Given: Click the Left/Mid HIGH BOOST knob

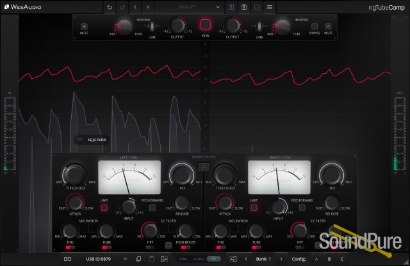Looking at the screenshot, I should coord(185,231).
